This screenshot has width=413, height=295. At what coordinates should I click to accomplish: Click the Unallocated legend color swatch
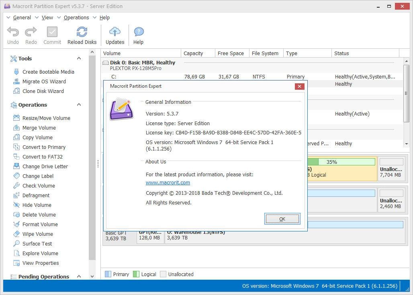pyautogui.click(x=163, y=274)
